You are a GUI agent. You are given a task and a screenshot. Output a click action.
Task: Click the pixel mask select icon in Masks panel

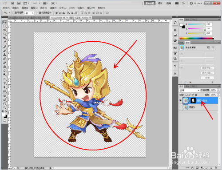(208, 47)
